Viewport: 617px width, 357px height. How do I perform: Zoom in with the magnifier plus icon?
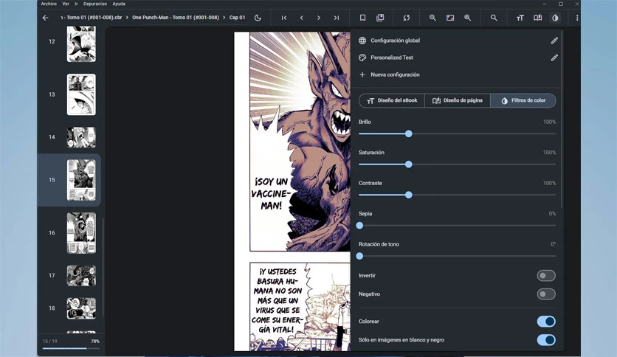tap(467, 18)
